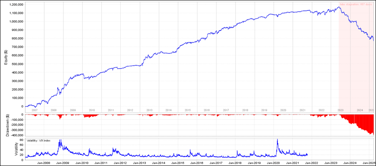Click the 2011 year label in equity chart

[x=111, y=110]
